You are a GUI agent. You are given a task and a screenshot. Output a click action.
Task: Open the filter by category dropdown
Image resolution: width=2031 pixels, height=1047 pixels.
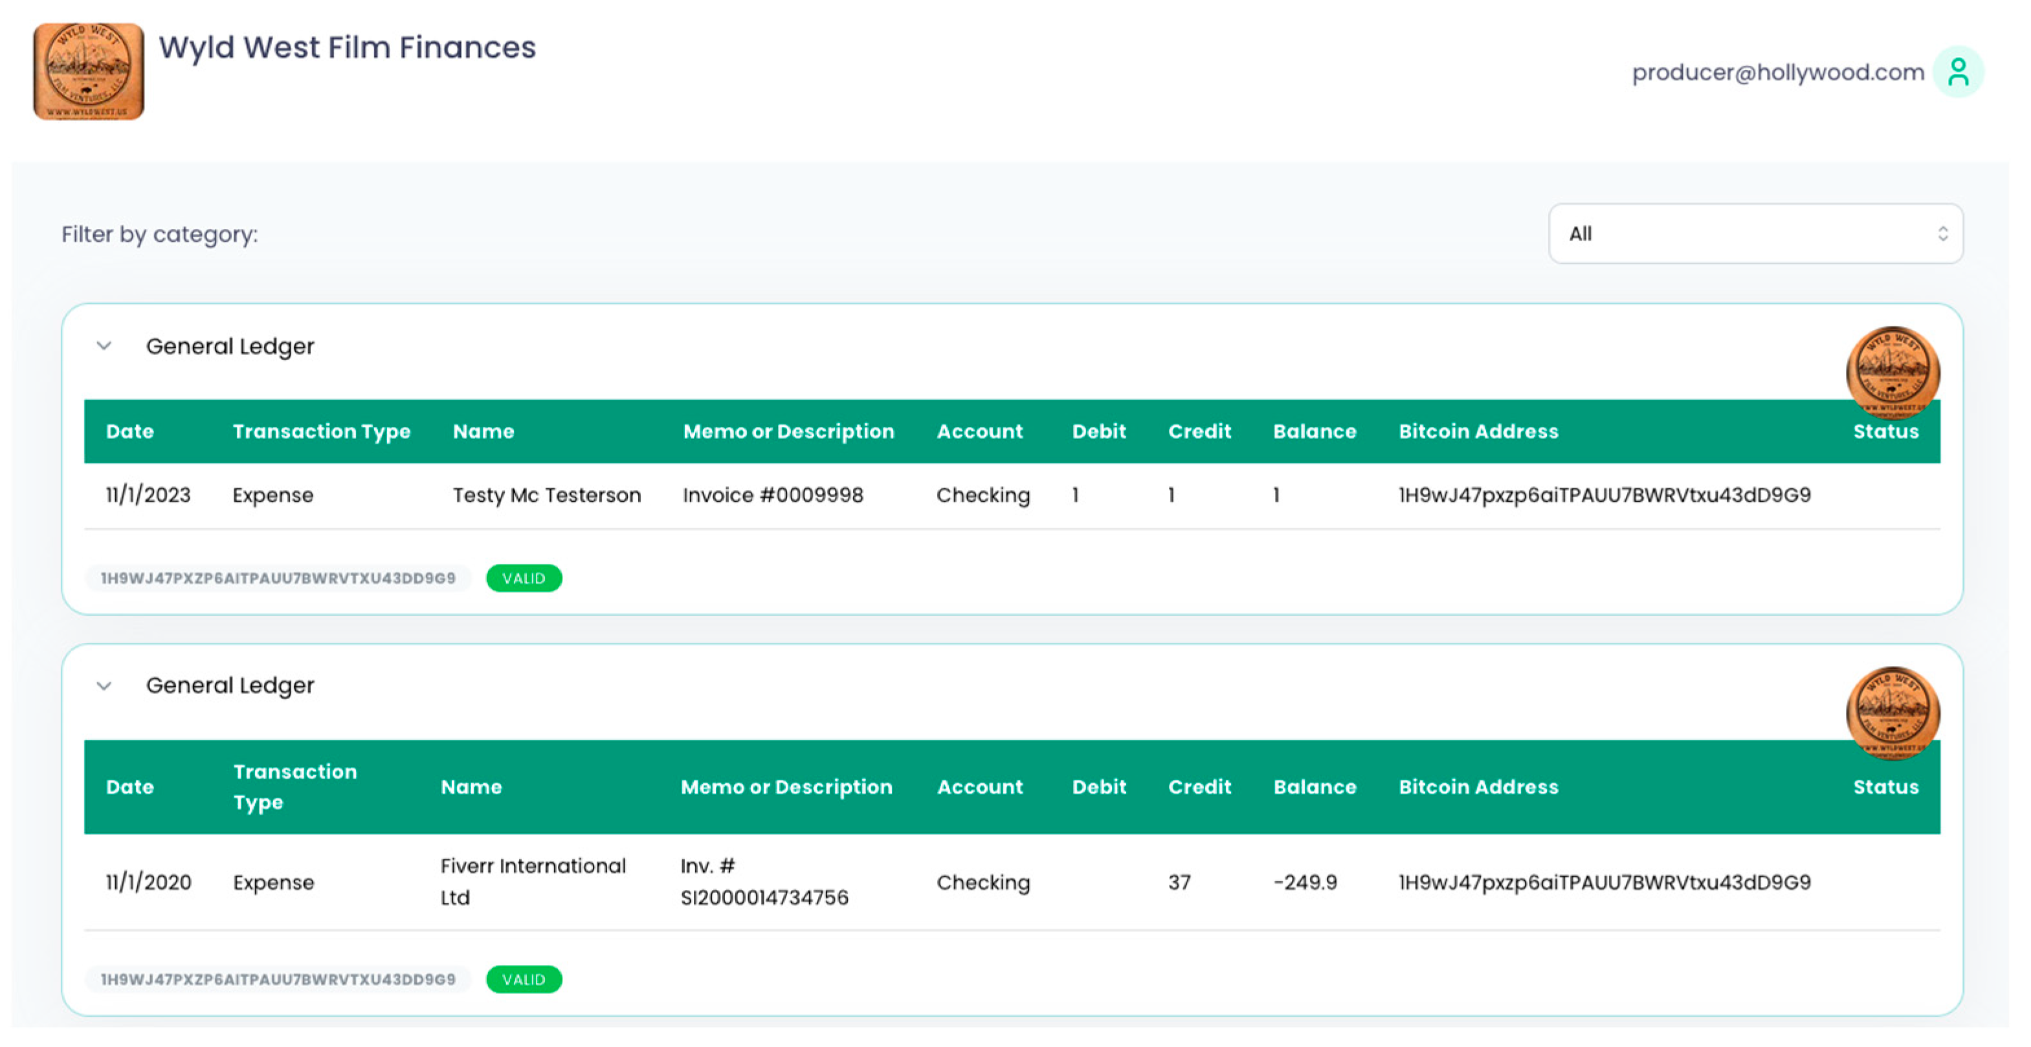coord(1755,234)
